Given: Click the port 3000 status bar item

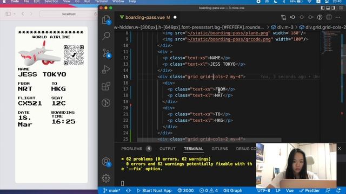Looking at the screenshot, I should click(185, 190).
